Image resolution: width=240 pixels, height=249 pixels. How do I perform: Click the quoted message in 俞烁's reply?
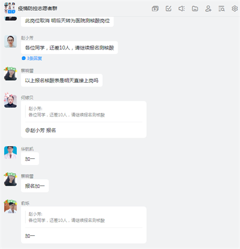point(67,217)
